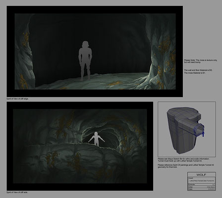Click the grey trooper silhouette in upper painting
Image resolution: width=222 pixels, height=198 pixels.
coord(85,61)
